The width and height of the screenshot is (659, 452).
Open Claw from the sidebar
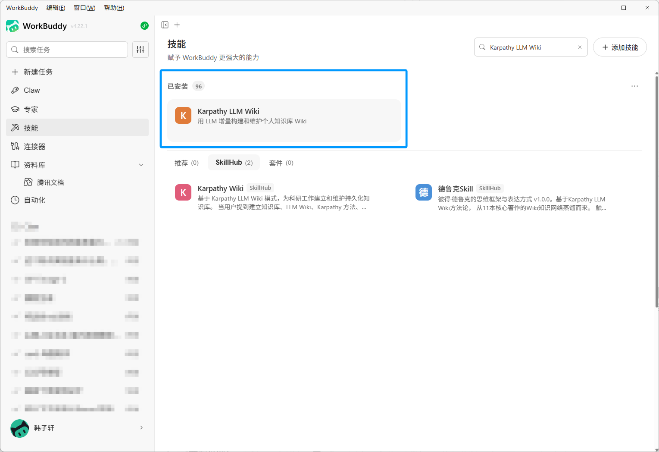tap(78, 90)
